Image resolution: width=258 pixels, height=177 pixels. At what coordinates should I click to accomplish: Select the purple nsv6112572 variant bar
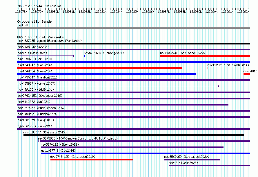click(123, 105)
